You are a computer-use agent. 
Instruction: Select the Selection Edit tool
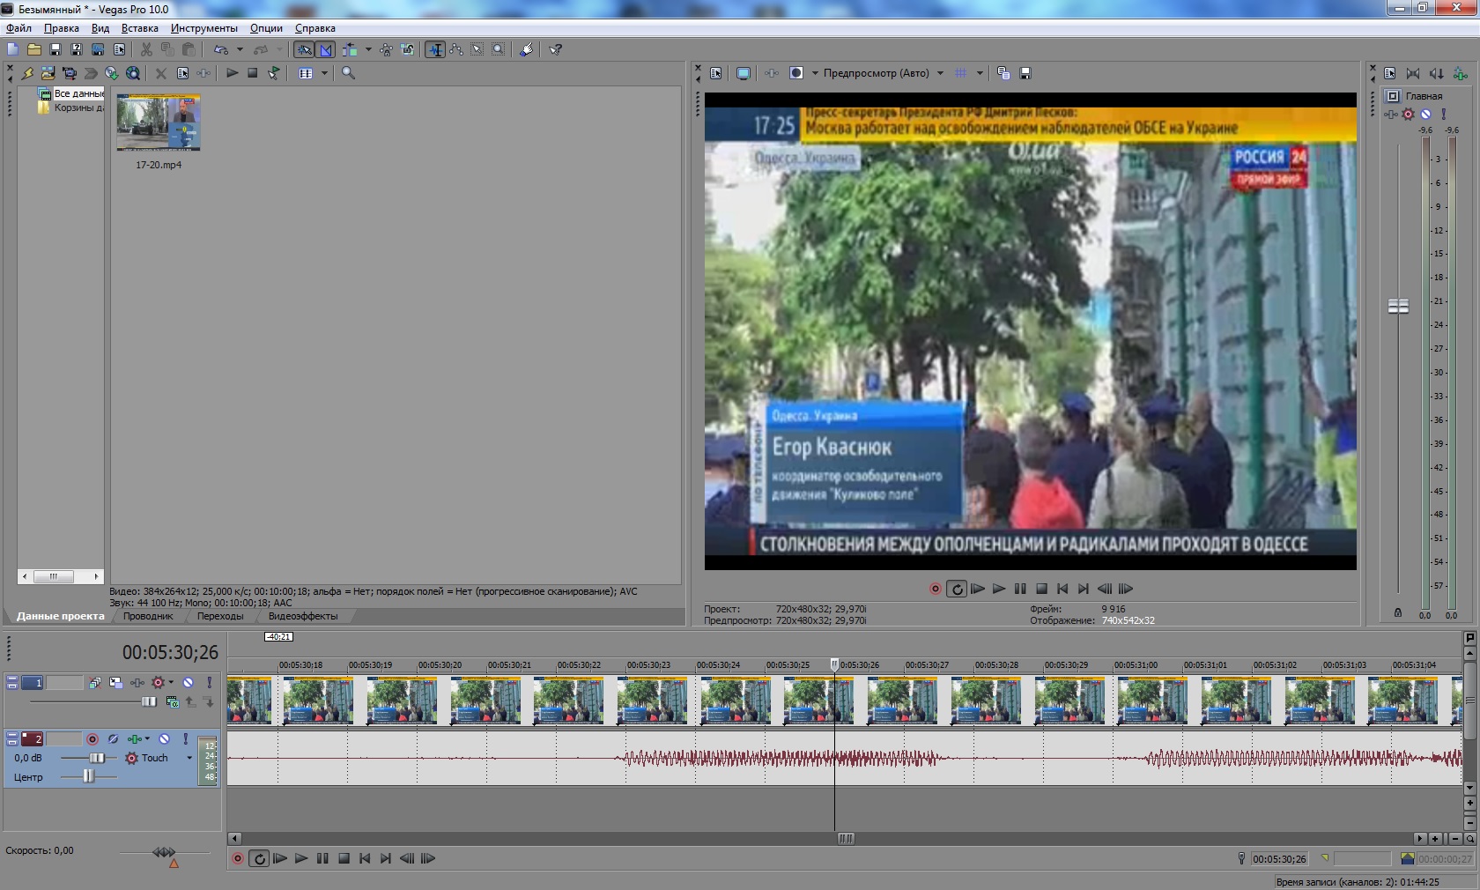[477, 49]
